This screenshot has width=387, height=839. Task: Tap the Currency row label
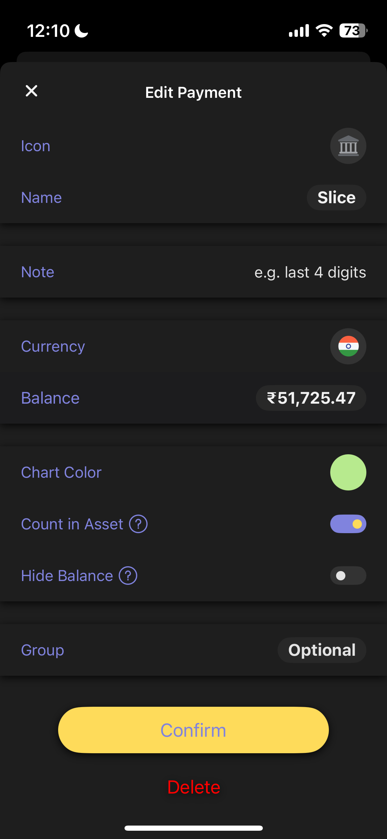[53, 346]
